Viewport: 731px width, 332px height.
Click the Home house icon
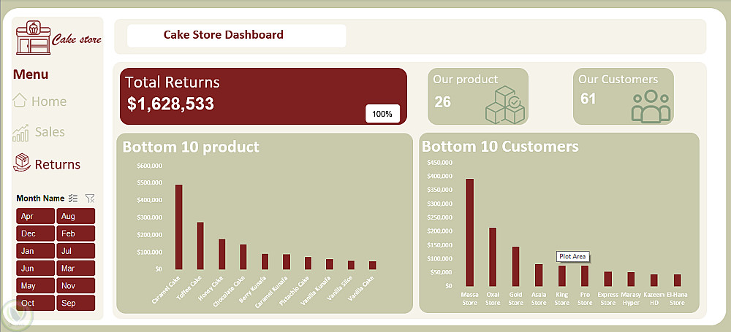tap(19, 100)
